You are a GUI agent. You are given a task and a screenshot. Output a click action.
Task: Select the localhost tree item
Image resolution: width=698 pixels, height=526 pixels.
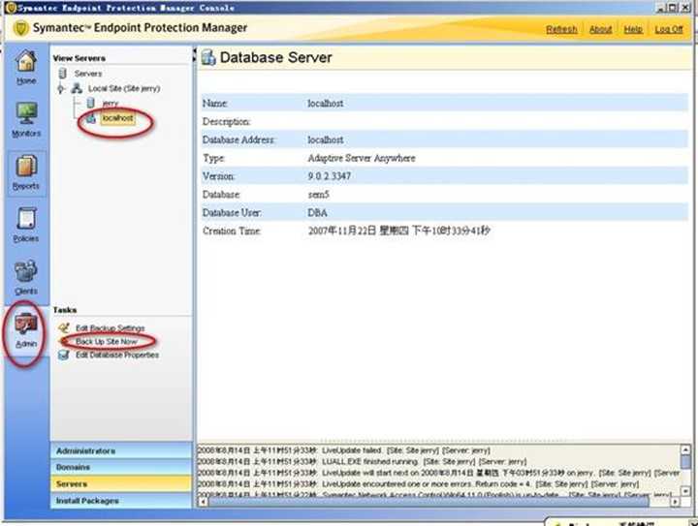[x=118, y=118]
